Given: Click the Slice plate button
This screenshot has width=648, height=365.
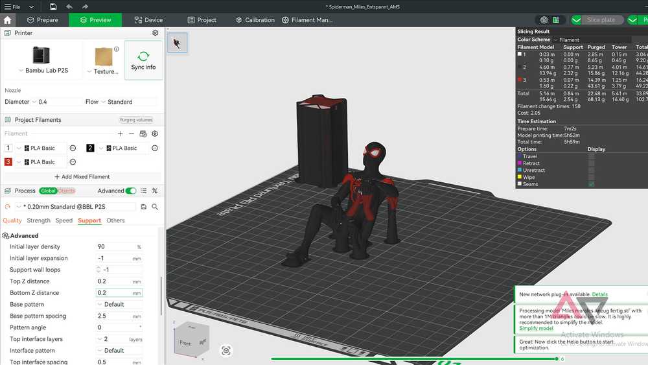Looking at the screenshot, I should coord(601,20).
